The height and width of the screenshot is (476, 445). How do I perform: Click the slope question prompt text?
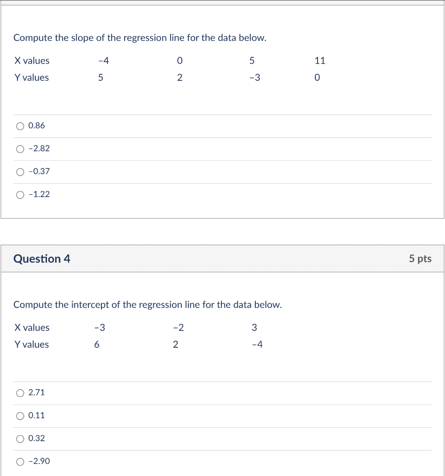click(x=139, y=38)
